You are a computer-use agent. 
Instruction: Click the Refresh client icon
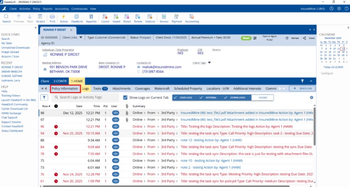[x=287, y=37]
